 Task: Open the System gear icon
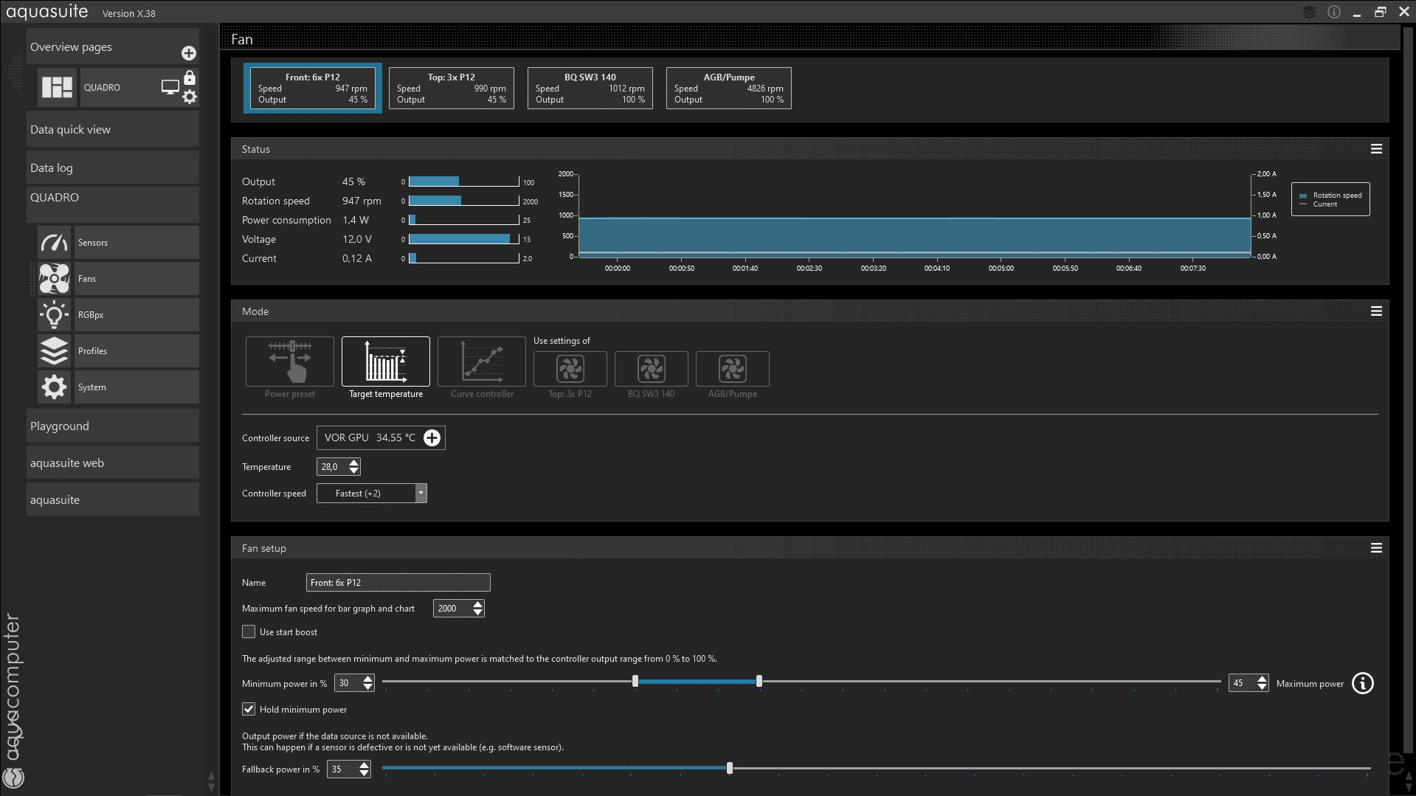click(55, 387)
